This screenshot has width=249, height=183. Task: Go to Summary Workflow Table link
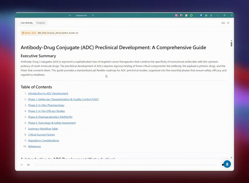coord(43,129)
